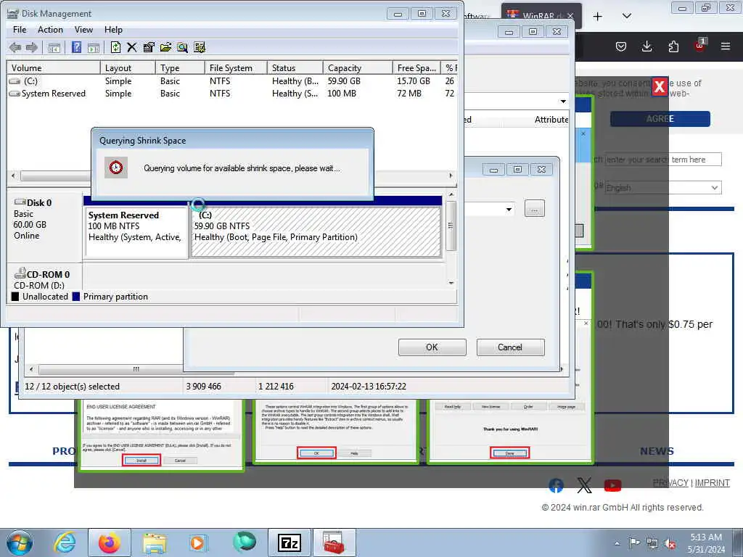Open the English language dropdown on webpage

pyautogui.click(x=663, y=188)
